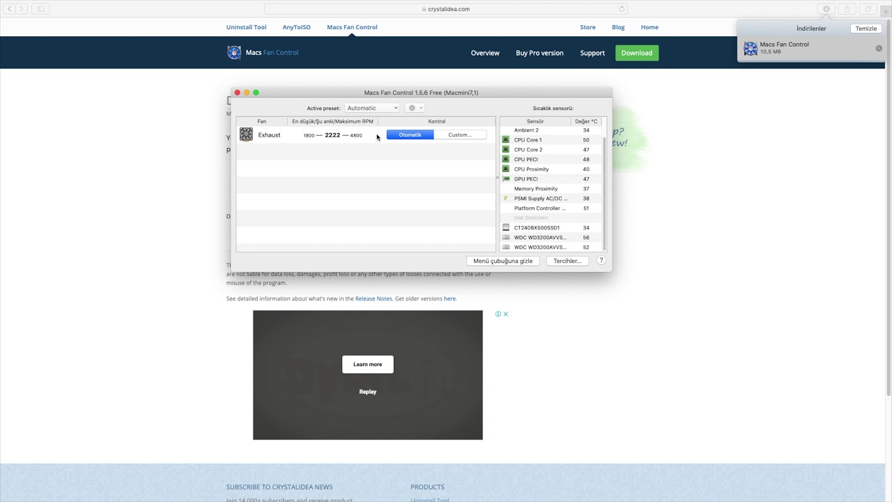Open the Support page
Screen dimensions: 892x502
click(x=592, y=53)
